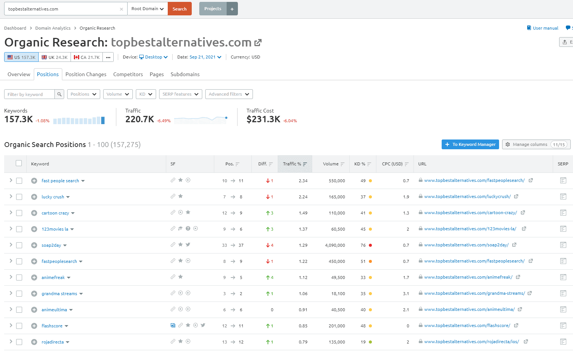Click the User manual book icon

pos(529,28)
